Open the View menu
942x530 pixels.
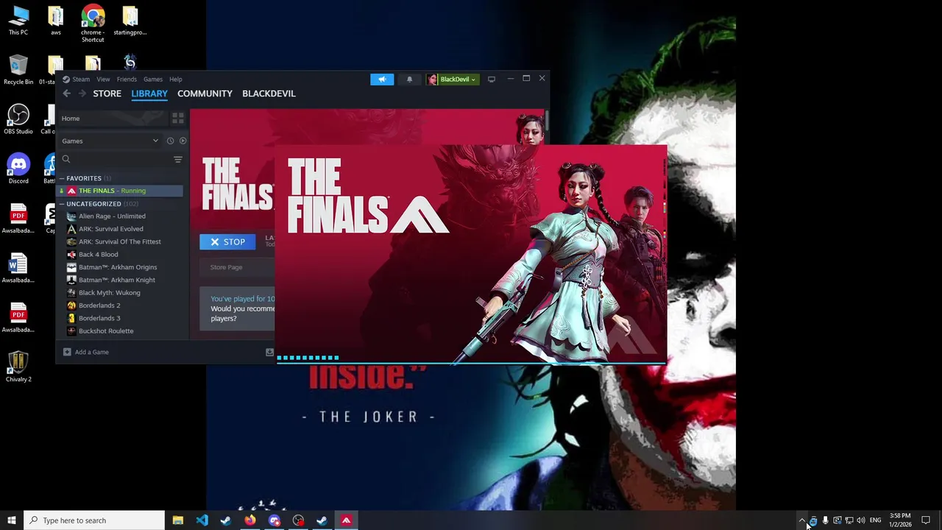click(x=103, y=79)
